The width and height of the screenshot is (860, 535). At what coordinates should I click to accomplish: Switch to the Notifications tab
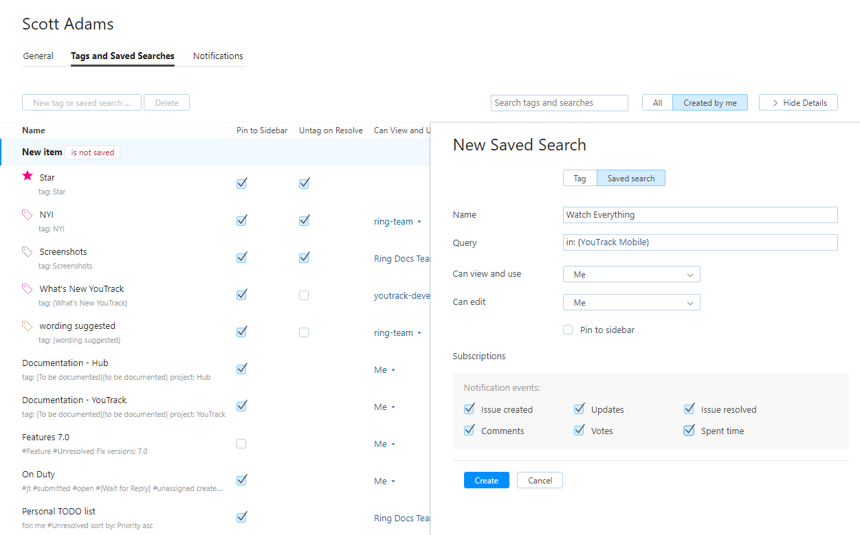coord(218,56)
